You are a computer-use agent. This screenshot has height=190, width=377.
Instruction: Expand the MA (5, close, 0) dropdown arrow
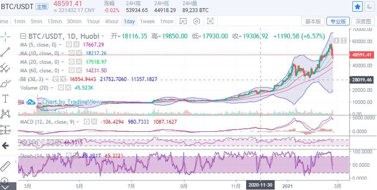[60, 45]
